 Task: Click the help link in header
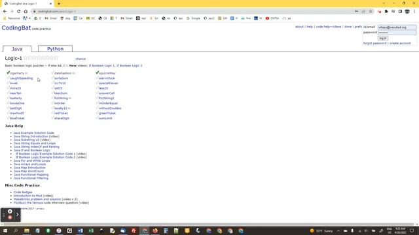(310, 27)
